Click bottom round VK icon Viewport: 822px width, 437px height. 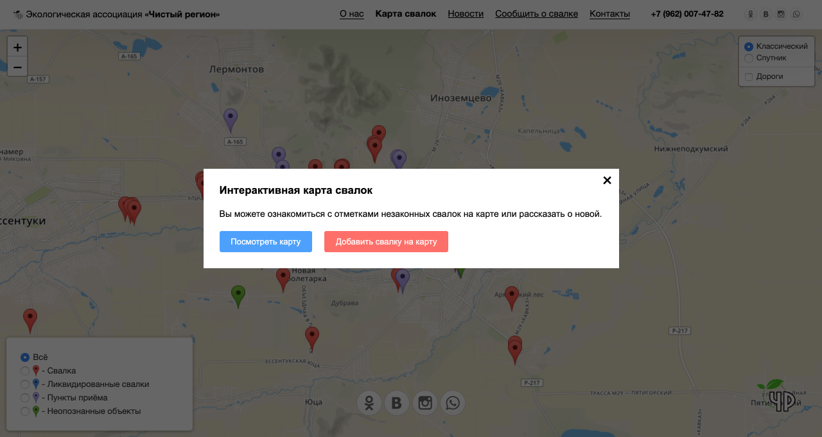397,403
